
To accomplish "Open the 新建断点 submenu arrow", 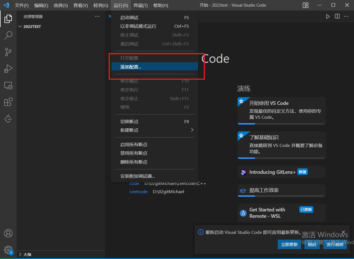I will pos(192,130).
